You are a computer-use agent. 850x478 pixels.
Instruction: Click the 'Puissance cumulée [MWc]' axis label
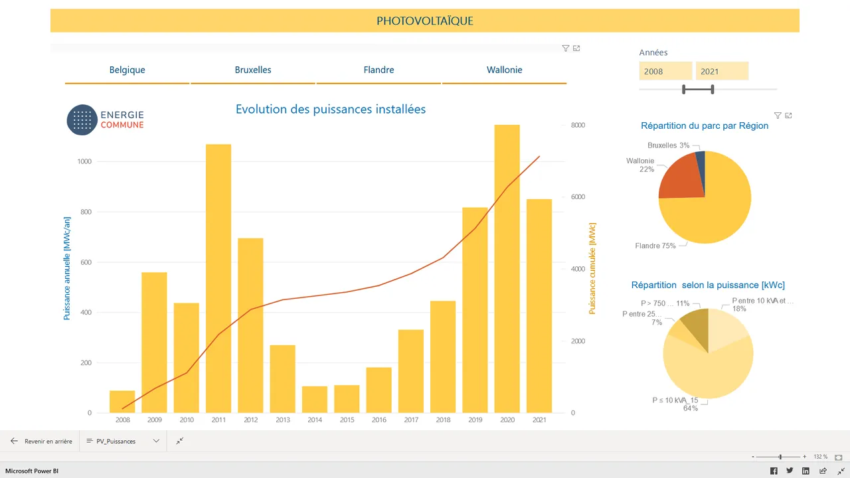click(592, 268)
